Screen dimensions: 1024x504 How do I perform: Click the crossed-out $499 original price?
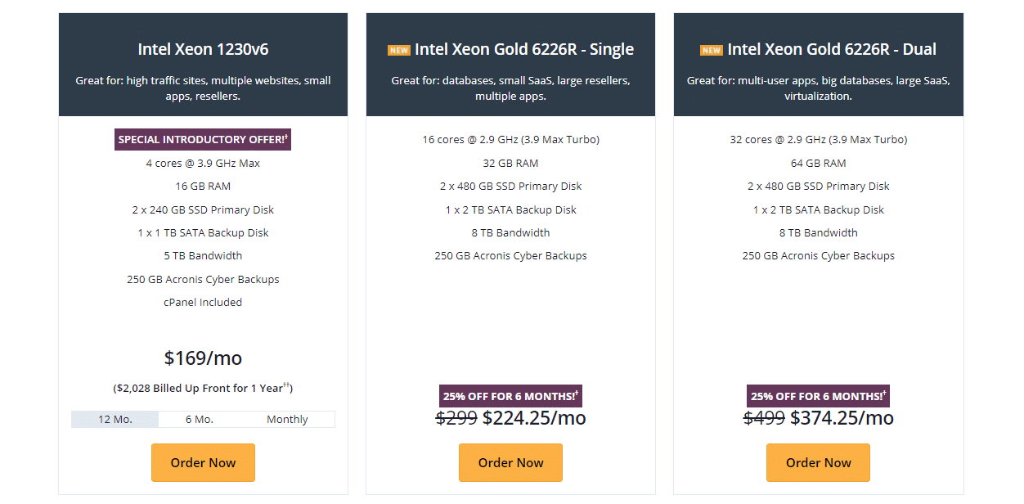764,418
